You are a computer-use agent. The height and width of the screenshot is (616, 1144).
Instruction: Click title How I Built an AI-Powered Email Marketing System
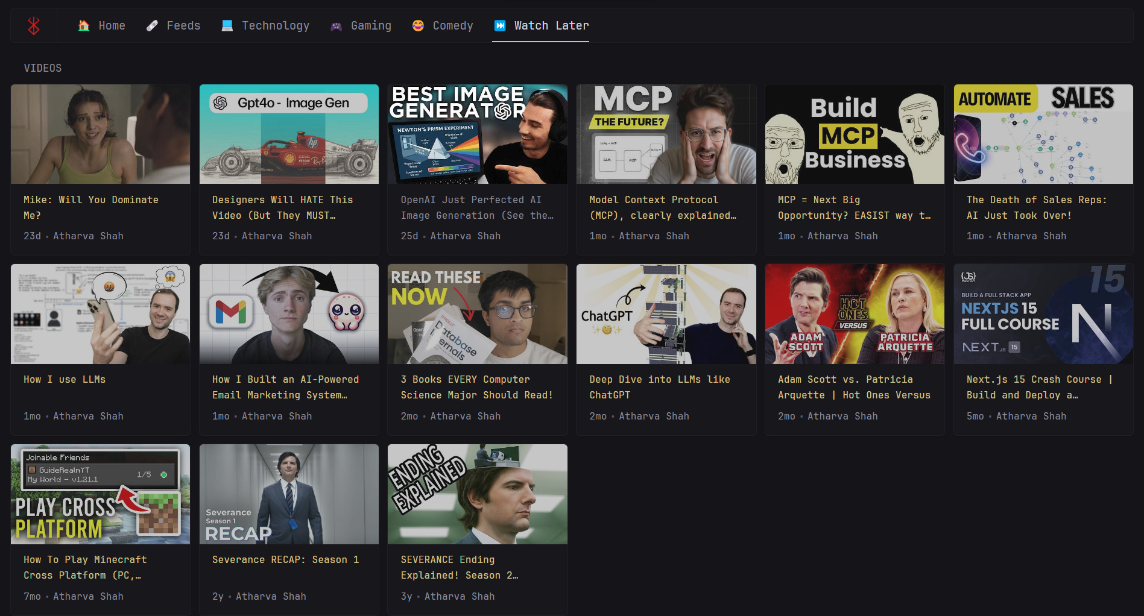(x=286, y=387)
